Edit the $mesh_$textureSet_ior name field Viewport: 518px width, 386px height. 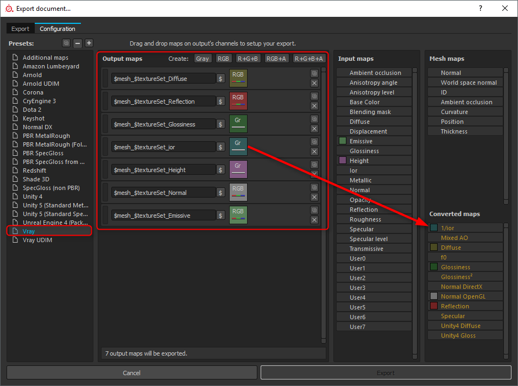(163, 147)
